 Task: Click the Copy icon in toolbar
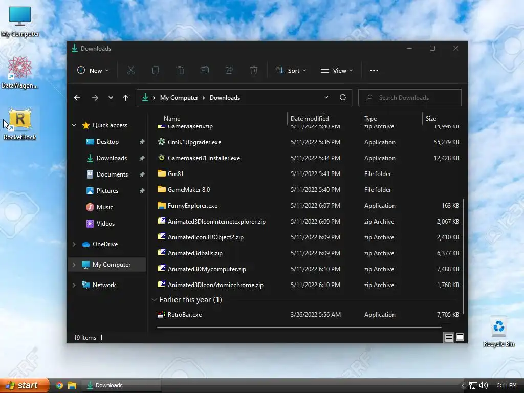pos(156,70)
